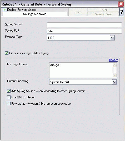The image size is (125, 141).
Task: Enable Use XML to Report
Action: [9, 97]
